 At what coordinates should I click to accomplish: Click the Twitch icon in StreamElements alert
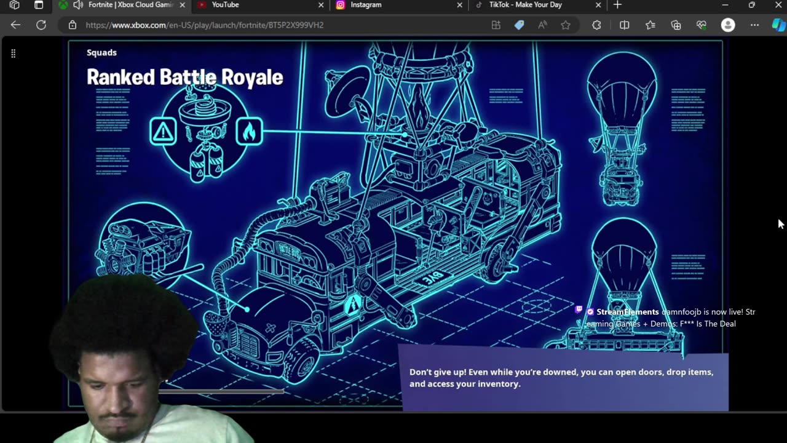[x=579, y=309]
